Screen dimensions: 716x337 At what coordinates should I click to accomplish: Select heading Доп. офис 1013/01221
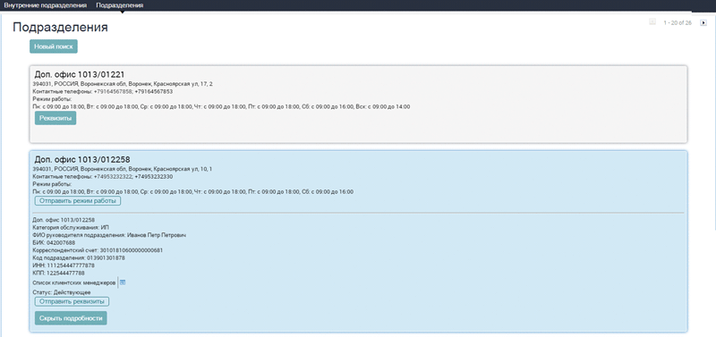[x=80, y=74]
